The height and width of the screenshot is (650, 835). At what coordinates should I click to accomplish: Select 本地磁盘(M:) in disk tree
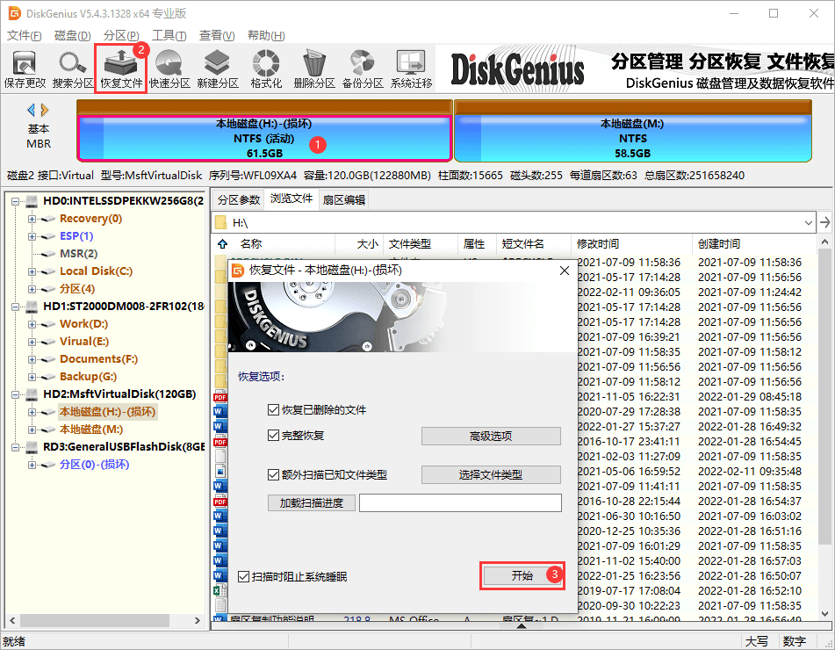[91, 430]
